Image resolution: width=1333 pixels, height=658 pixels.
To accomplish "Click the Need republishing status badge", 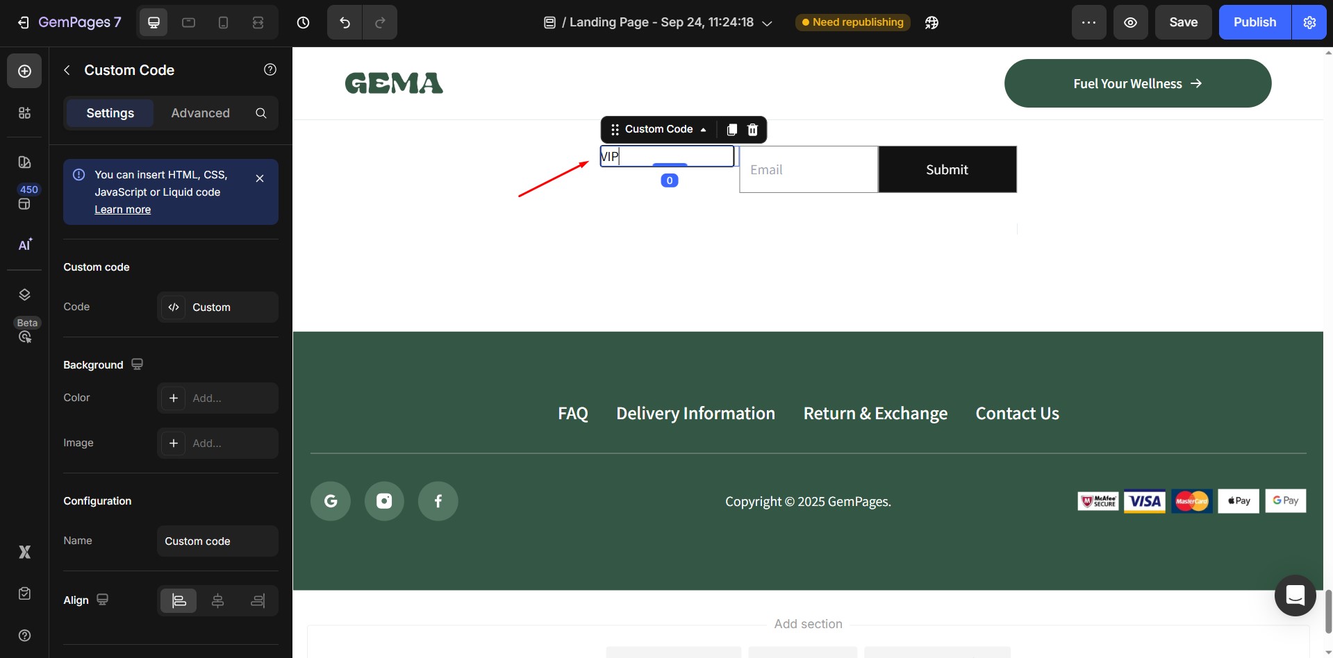I will coord(852,22).
